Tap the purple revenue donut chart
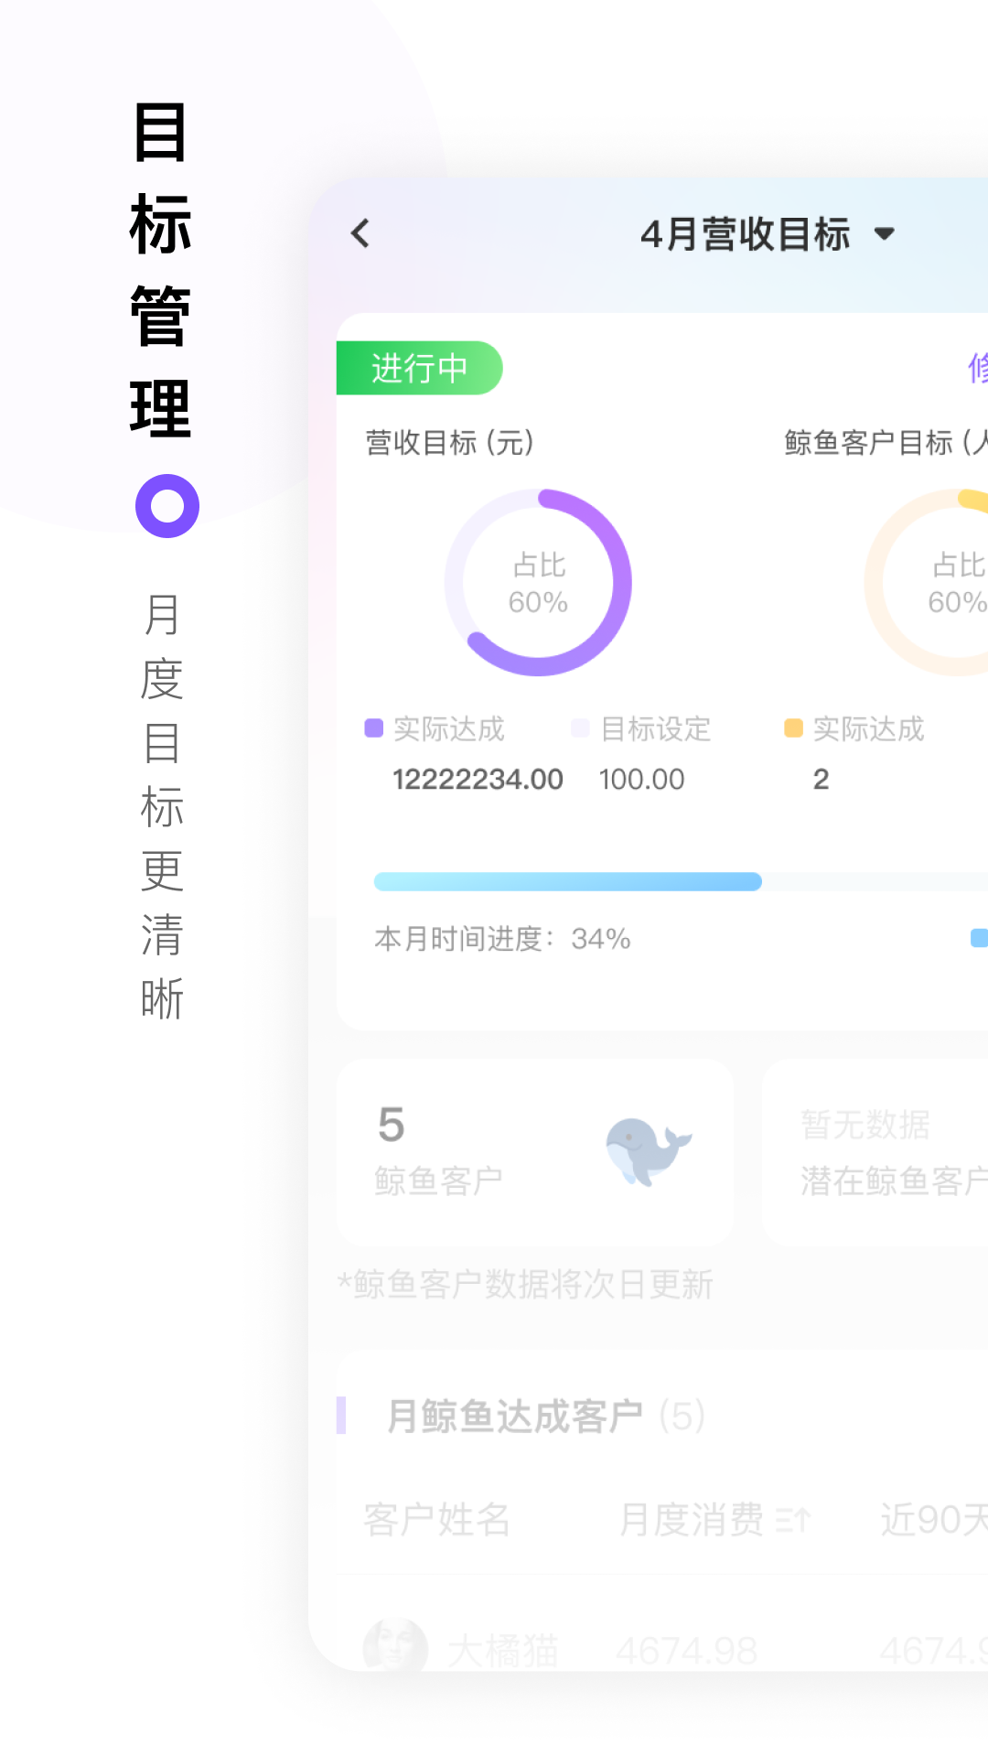This screenshot has height=1757, width=988. (x=538, y=583)
